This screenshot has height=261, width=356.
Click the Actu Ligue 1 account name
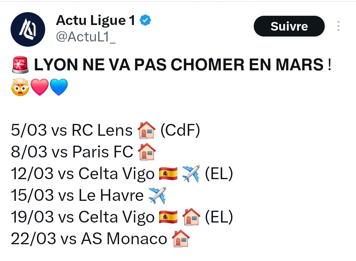coord(96,21)
